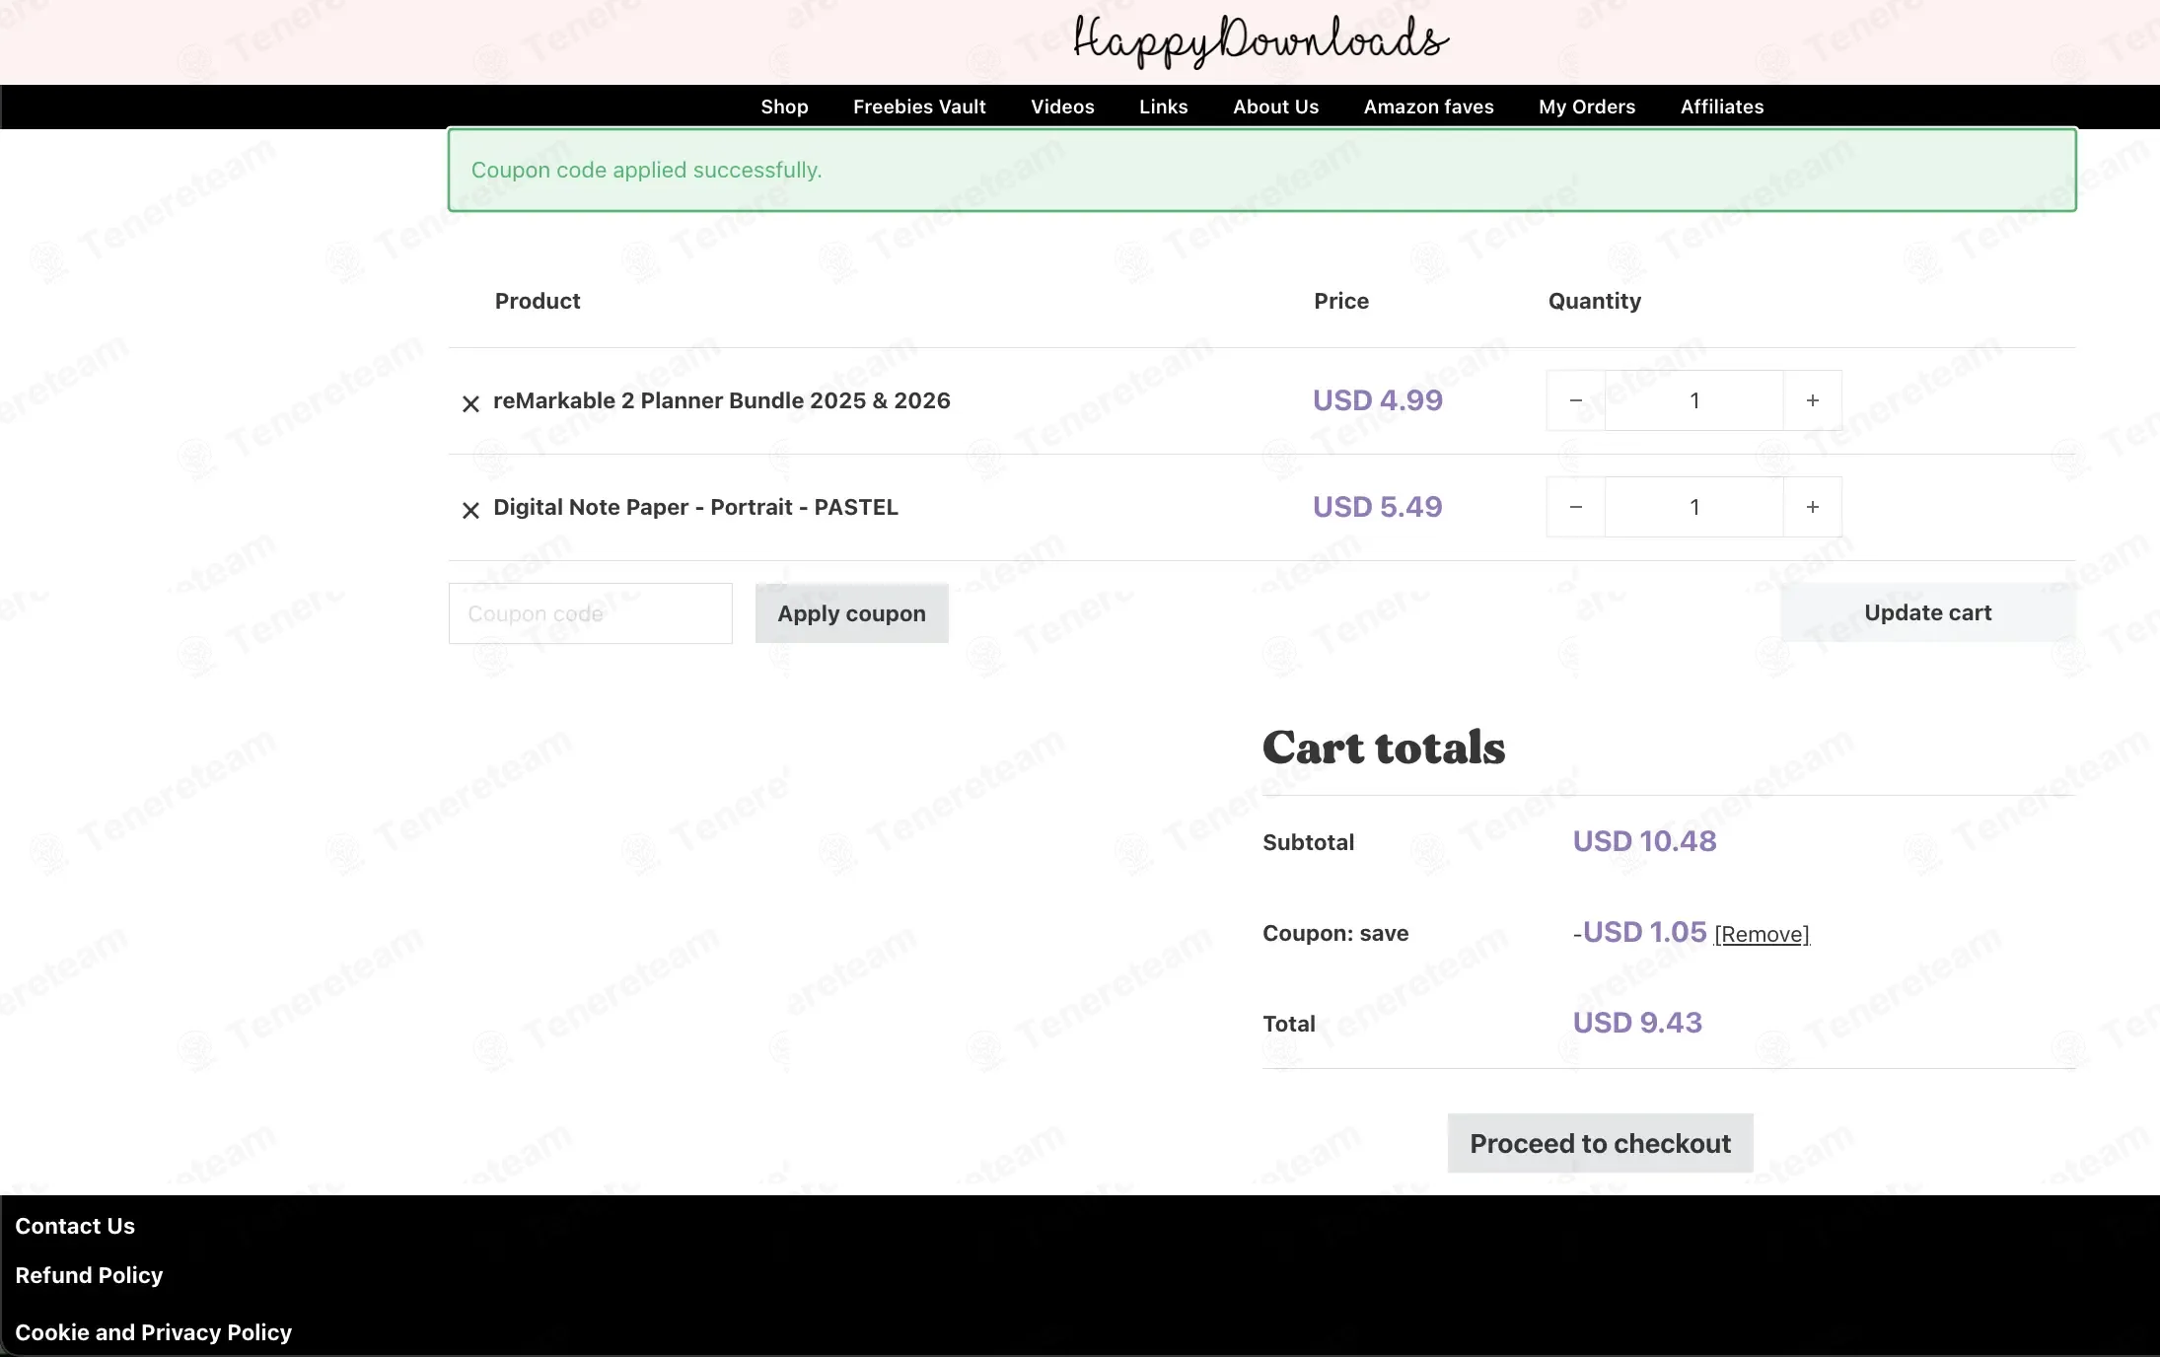This screenshot has height=1357, width=2160.
Task: Open Amazon faves page
Action: (1428, 107)
